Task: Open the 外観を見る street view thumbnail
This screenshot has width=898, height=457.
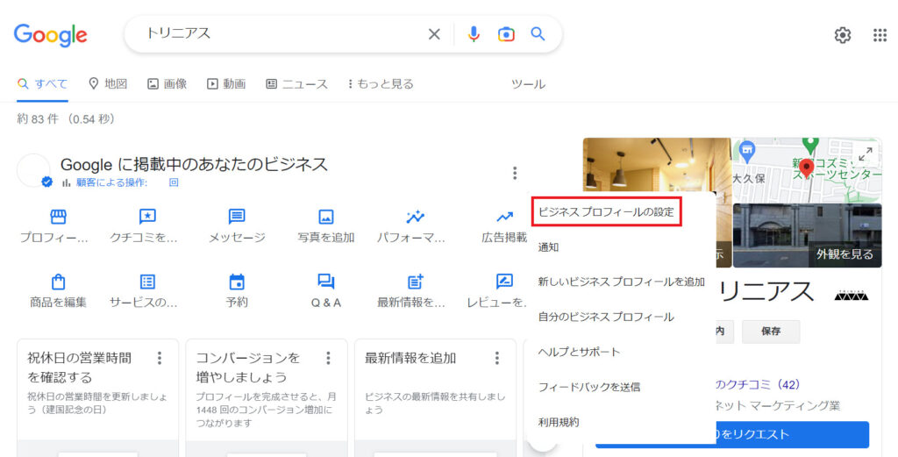Action: click(807, 235)
